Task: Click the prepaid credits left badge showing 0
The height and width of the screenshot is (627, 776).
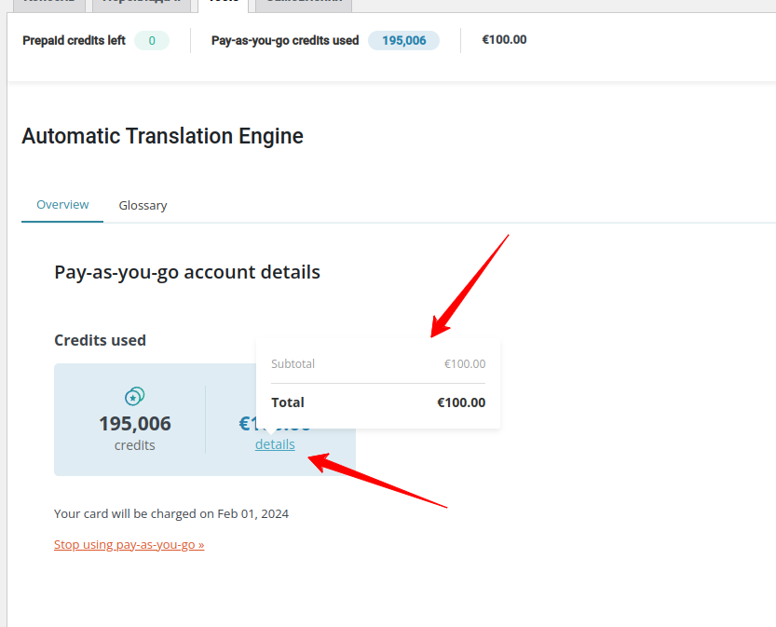Action: [152, 41]
